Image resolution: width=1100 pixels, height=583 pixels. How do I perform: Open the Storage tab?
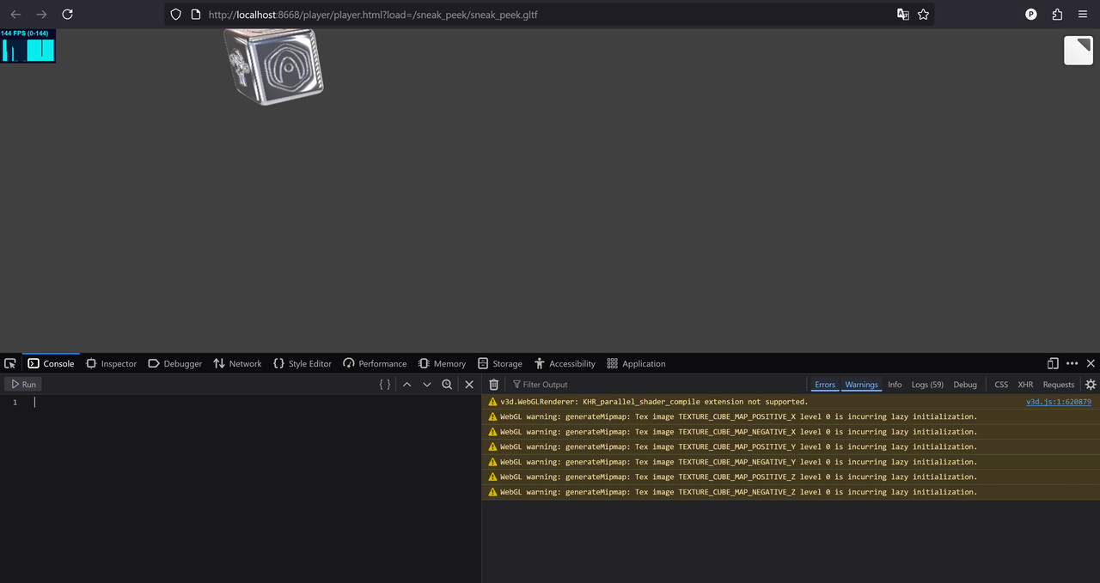(x=499, y=363)
